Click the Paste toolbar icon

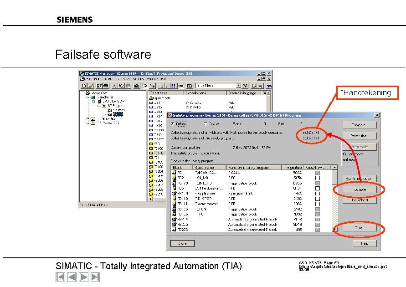click(128, 86)
